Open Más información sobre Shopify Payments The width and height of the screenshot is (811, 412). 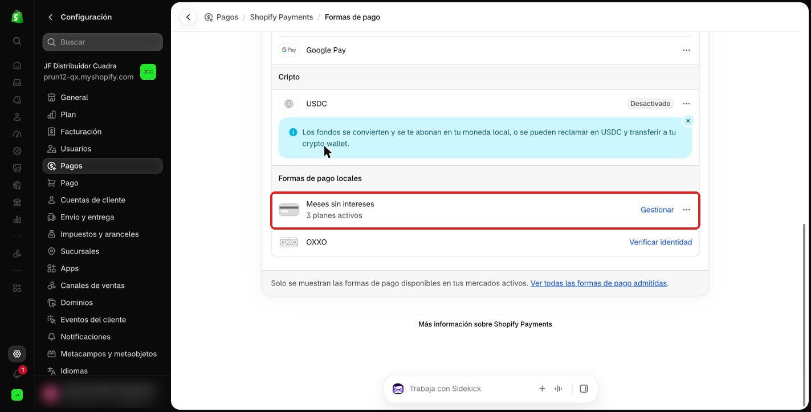(x=485, y=324)
